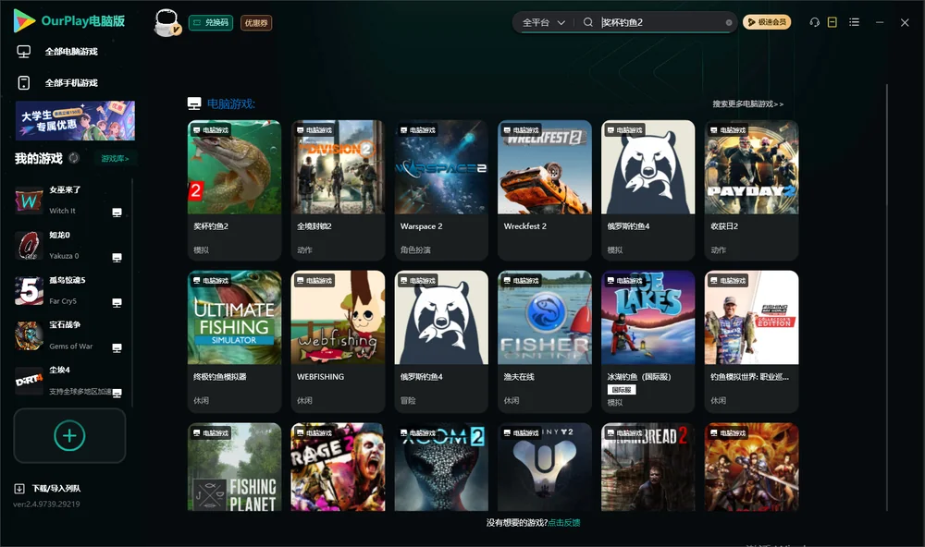Open the 收获日2 Payday 2 game card
Image resolution: width=925 pixels, height=547 pixels.
[x=751, y=190]
